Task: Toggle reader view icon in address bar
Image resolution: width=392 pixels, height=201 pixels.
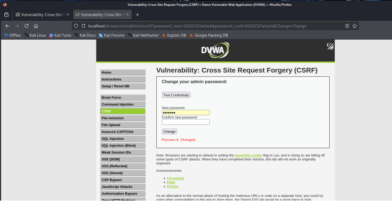Action: coord(347,26)
